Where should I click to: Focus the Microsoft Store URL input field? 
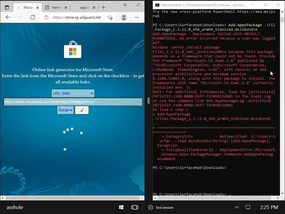[73, 102]
